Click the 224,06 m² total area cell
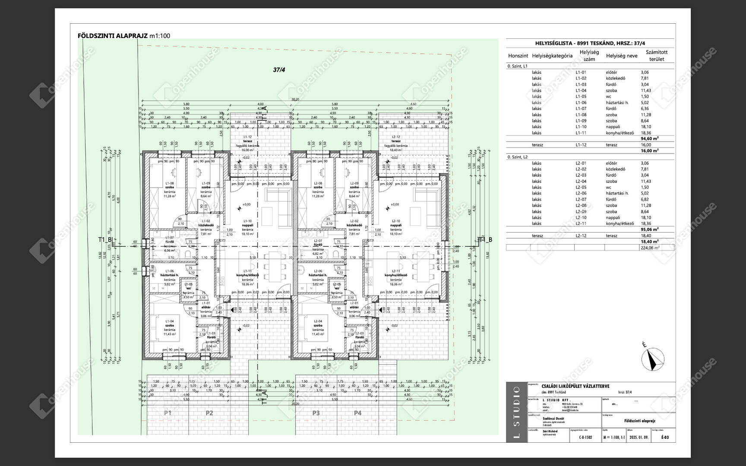 [650, 248]
